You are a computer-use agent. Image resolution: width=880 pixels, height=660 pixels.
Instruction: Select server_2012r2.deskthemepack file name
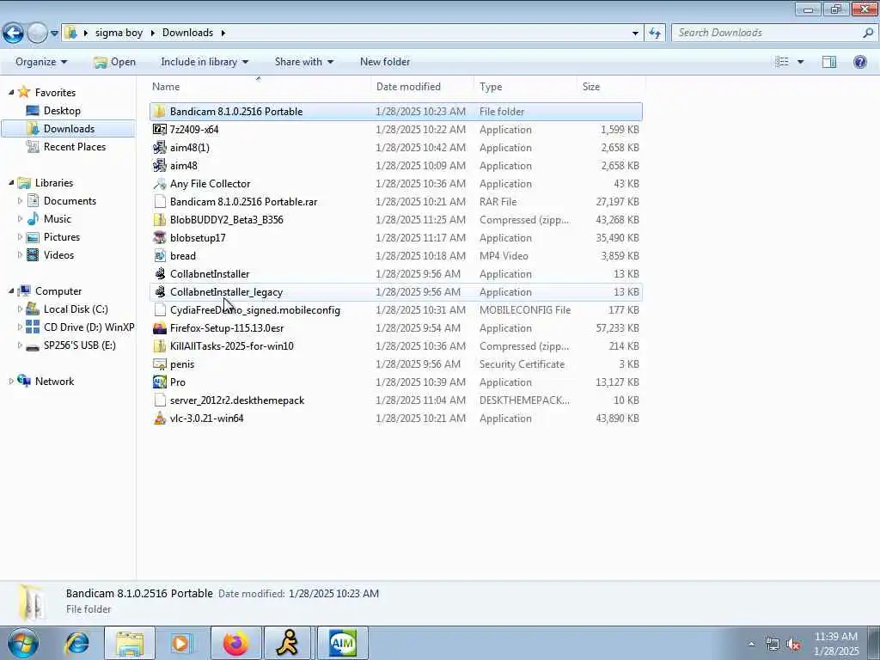237,400
